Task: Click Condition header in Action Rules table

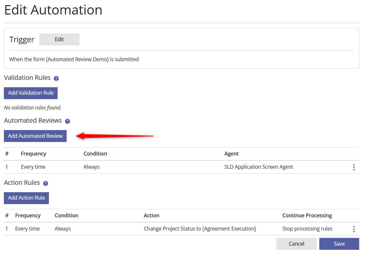Action: (x=66, y=216)
